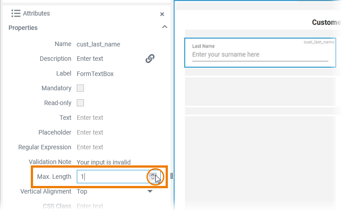Click the Placeholder attribute field
The image size is (342, 211).
(x=112, y=132)
